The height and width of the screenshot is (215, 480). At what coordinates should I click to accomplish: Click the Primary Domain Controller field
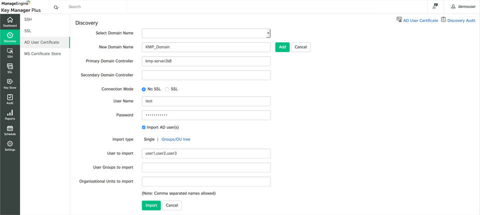coord(206,61)
